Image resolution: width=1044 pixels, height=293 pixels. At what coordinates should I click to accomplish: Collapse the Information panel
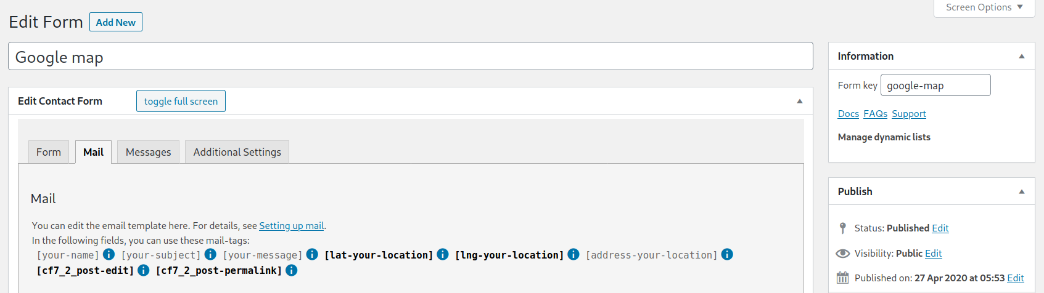1022,56
